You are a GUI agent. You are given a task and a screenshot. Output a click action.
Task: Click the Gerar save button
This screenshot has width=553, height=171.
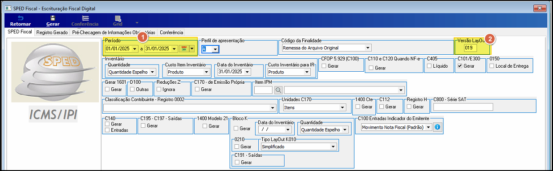53,21
